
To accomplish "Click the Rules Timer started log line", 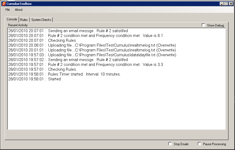I will (64, 74).
